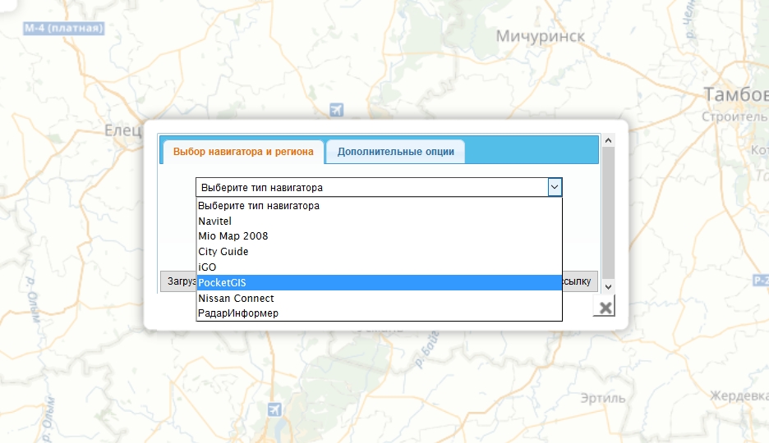
Task: Choose РадарИнформер navigator option
Action: 238,313
